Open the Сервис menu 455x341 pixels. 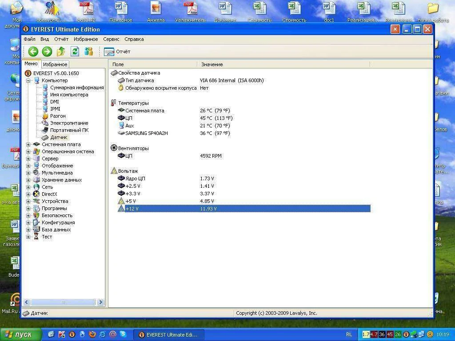click(111, 39)
